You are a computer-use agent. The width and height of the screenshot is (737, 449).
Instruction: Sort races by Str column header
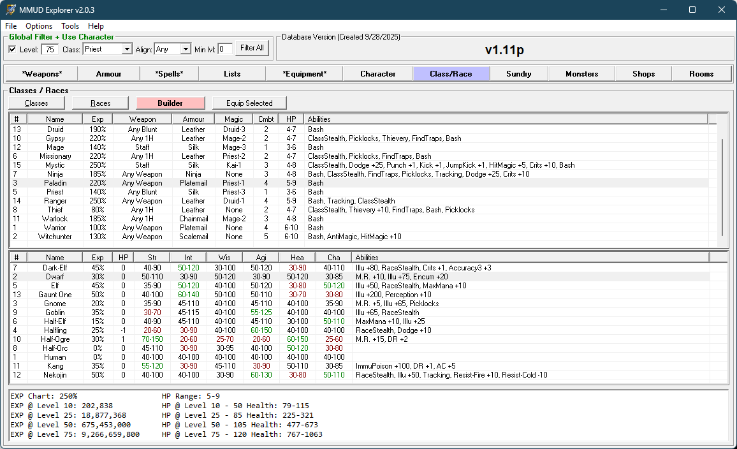152,258
